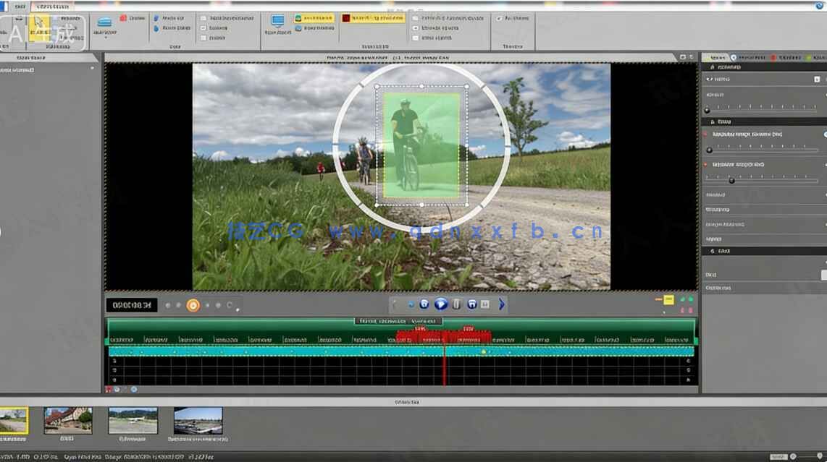Click the orange circular record button
This screenshot has height=462, width=827.
point(193,305)
